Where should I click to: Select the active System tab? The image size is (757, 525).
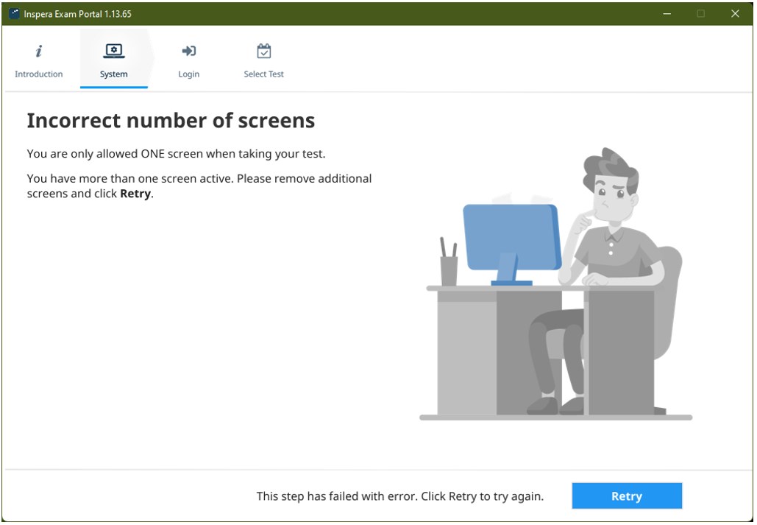click(x=113, y=60)
